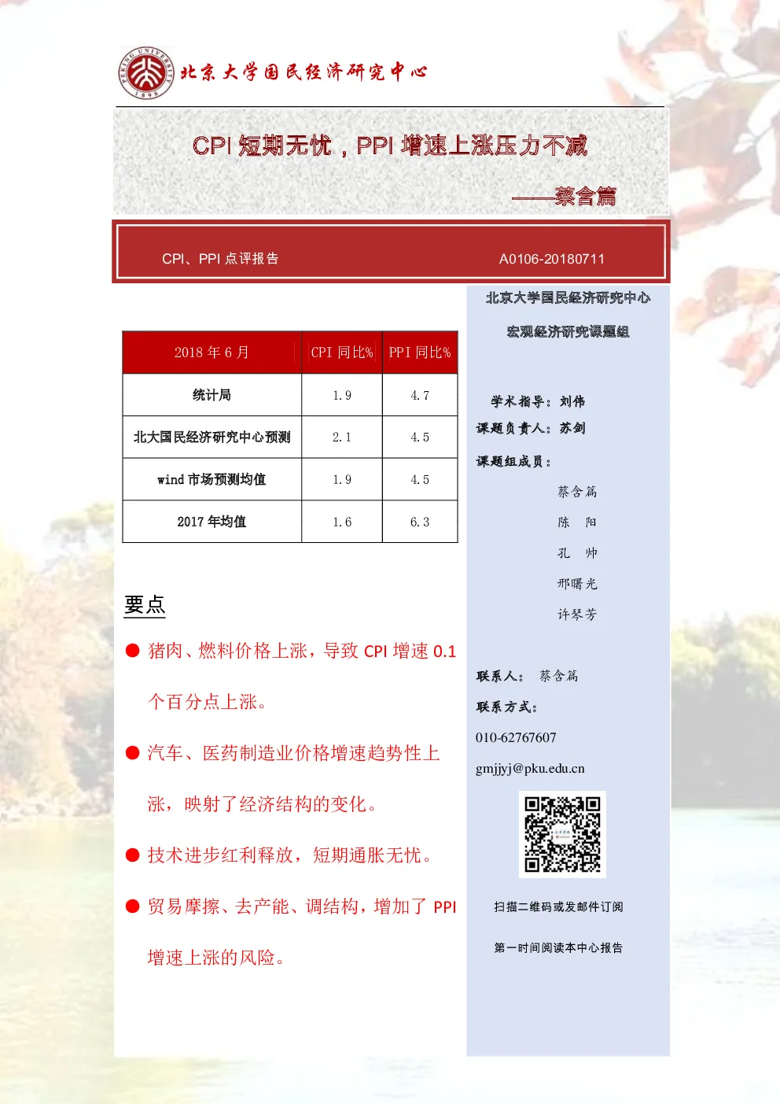Click the 要点 section heading
The image size is (780, 1104).
coord(145,604)
